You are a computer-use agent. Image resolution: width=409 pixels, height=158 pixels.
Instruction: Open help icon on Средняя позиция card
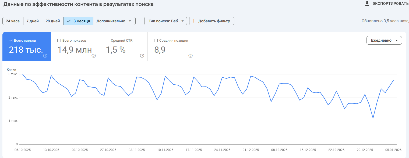(191, 56)
